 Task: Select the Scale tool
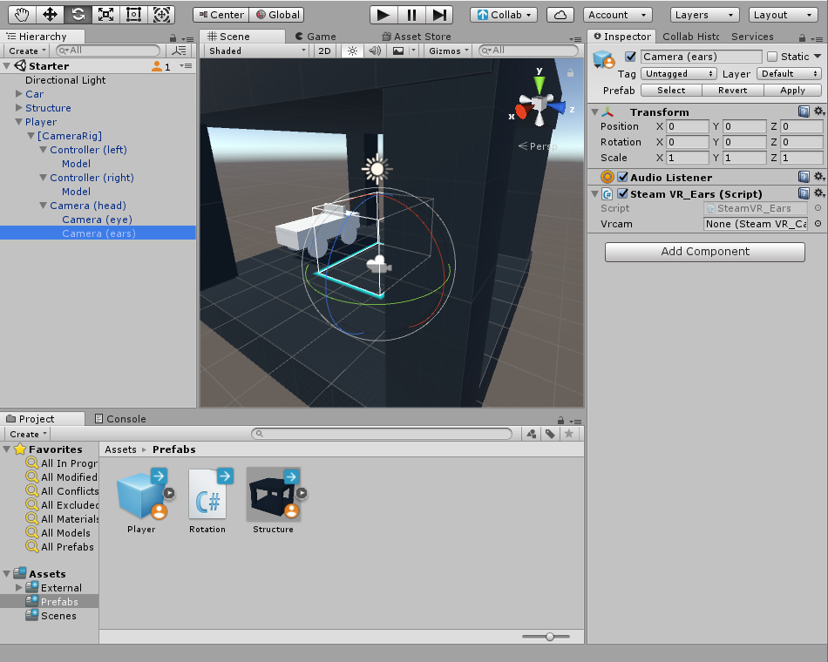point(105,14)
